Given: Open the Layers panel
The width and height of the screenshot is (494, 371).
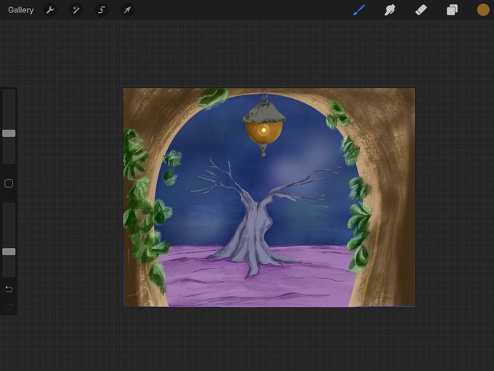Looking at the screenshot, I should pos(452,10).
